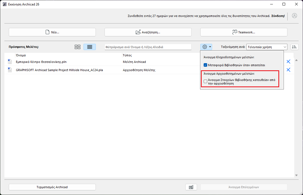
Task: Click the archive file icon beside Hillside House
Action: point(10,70)
